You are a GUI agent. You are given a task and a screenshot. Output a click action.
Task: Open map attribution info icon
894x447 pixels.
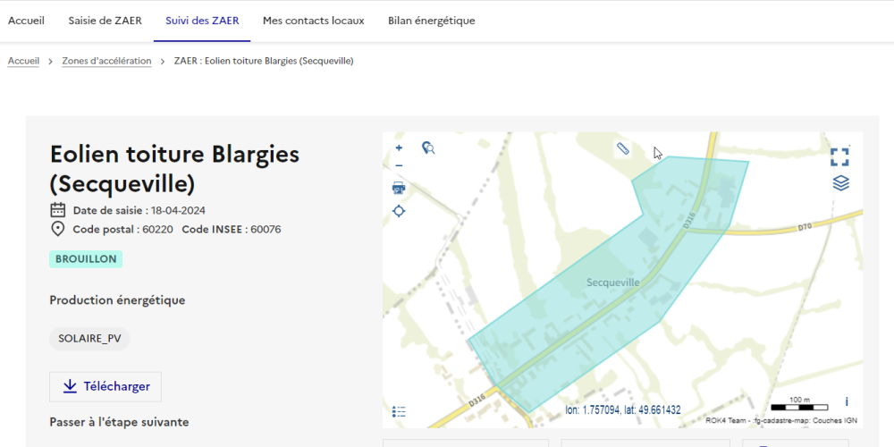tap(847, 401)
